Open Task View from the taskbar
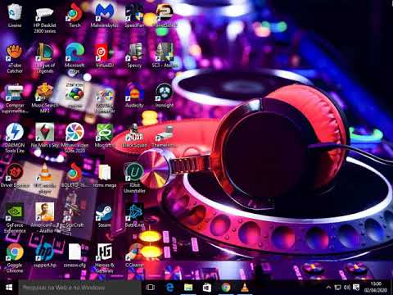The height and width of the screenshot is (295, 393). (151, 288)
